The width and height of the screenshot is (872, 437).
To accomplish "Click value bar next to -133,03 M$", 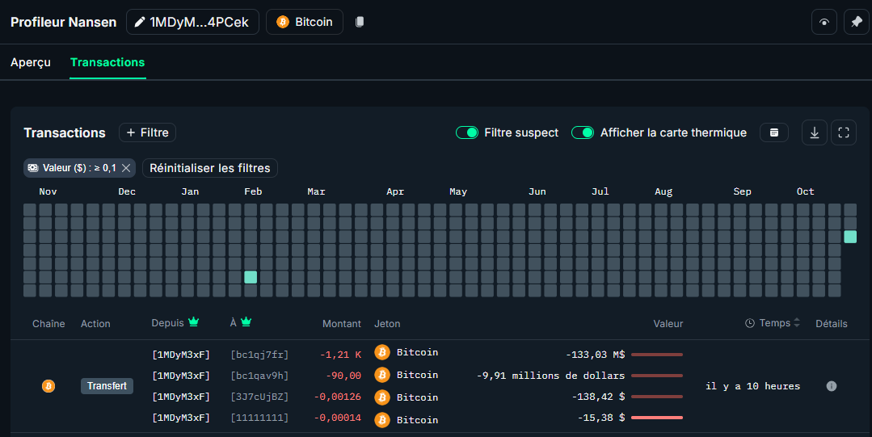I will [657, 354].
